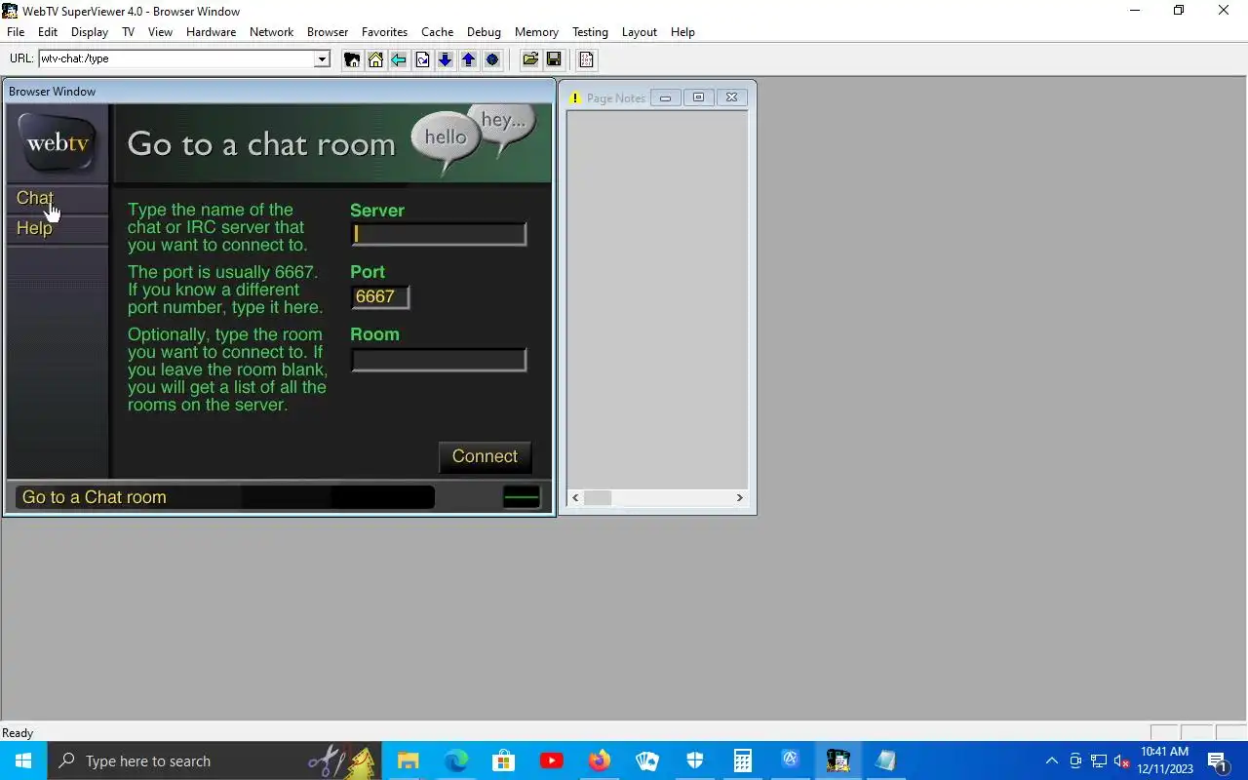The image size is (1248, 780).
Task: Go back with the cyan left arrow
Action: tap(399, 59)
